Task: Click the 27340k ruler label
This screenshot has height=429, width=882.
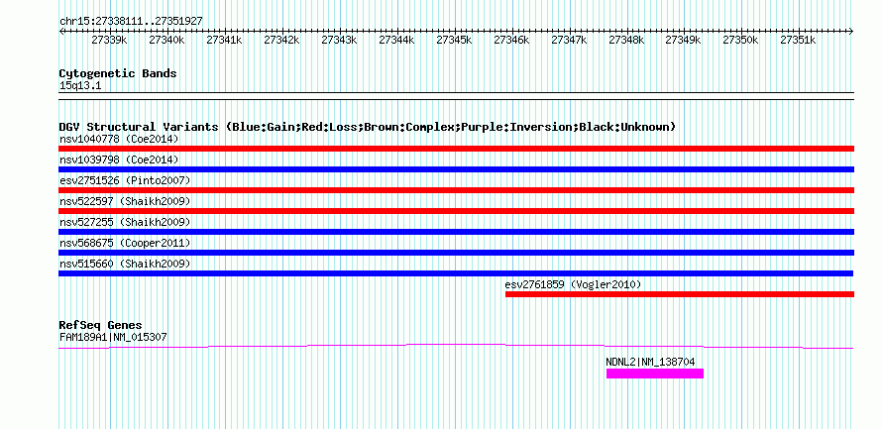Action: [166, 40]
